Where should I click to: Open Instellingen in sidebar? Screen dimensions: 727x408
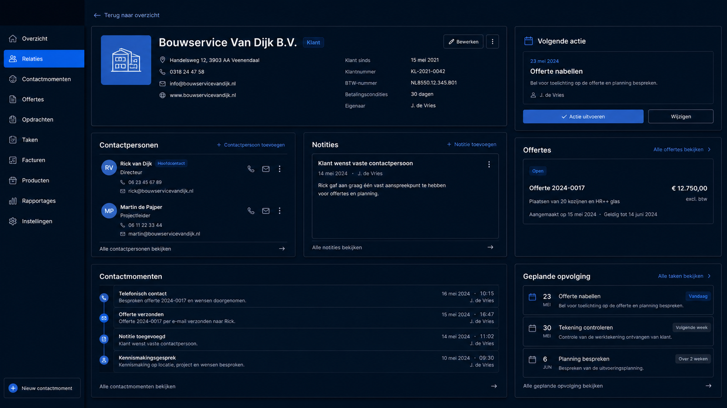tap(44, 221)
